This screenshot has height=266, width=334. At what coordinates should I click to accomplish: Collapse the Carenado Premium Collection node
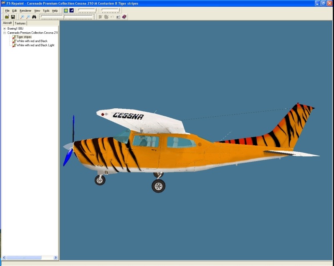5,33
